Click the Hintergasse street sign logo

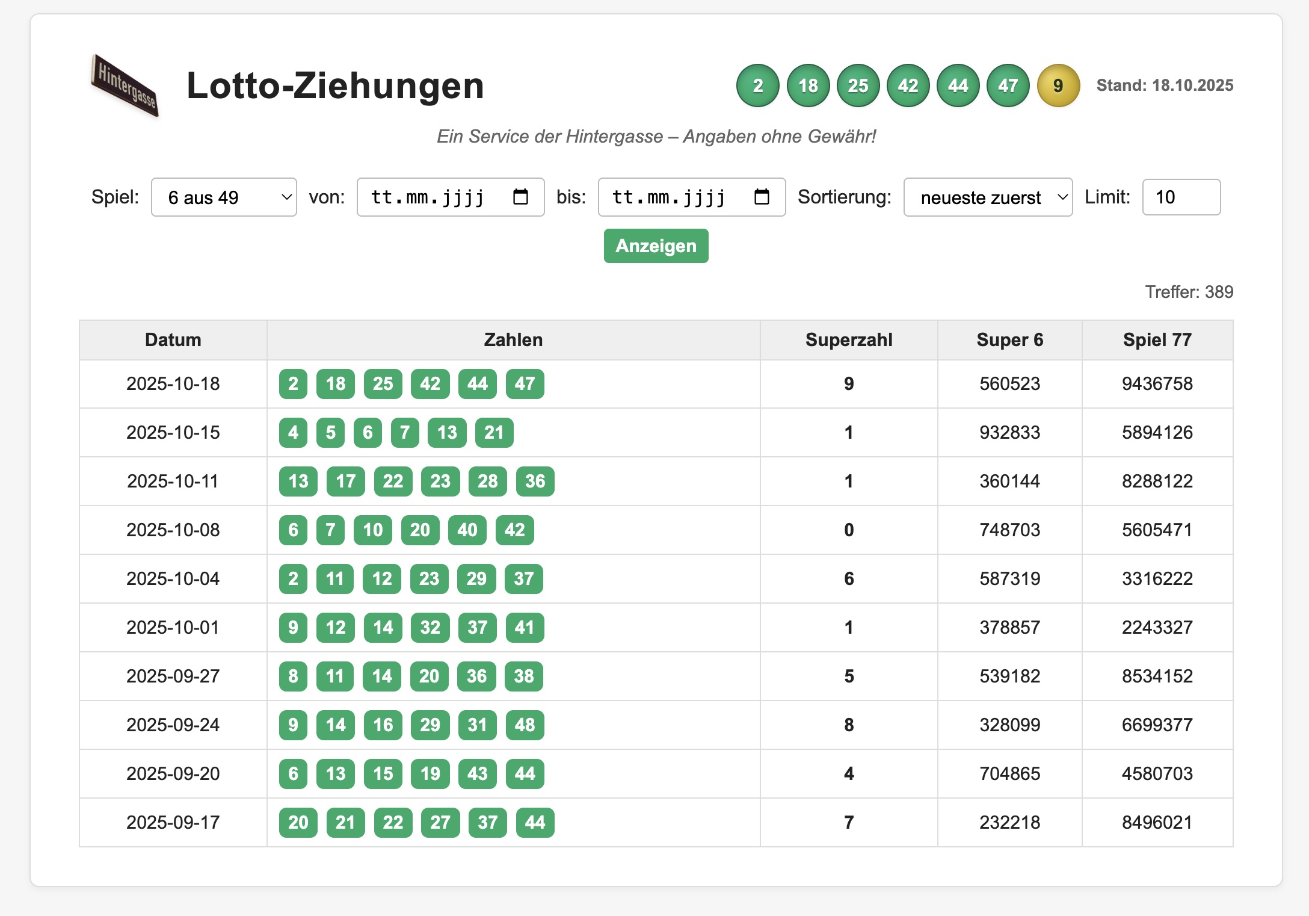point(125,85)
